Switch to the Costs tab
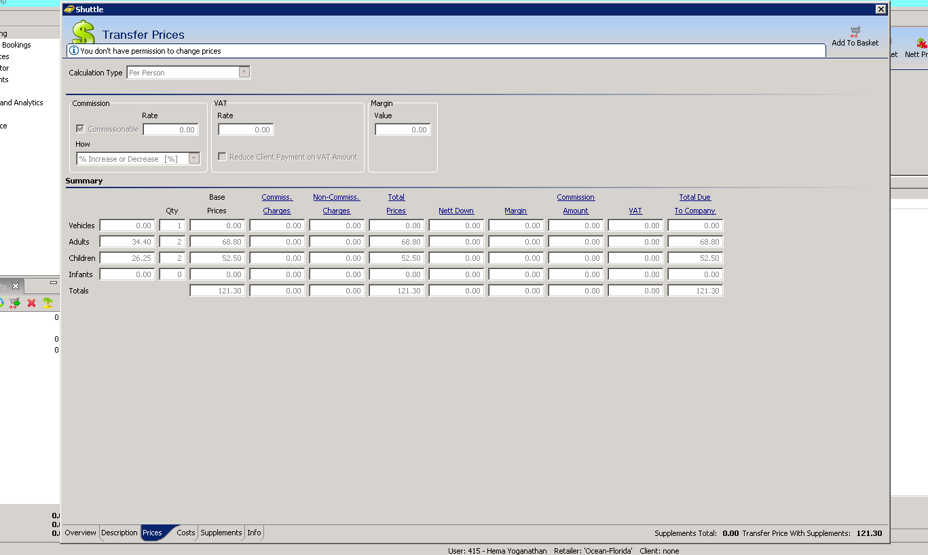 185,533
